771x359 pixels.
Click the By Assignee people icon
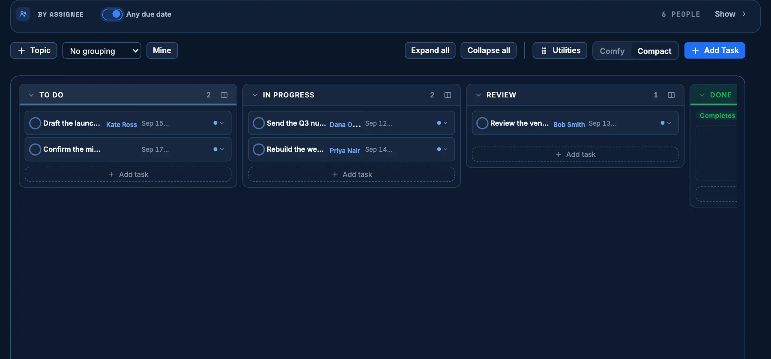click(x=23, y=14)
